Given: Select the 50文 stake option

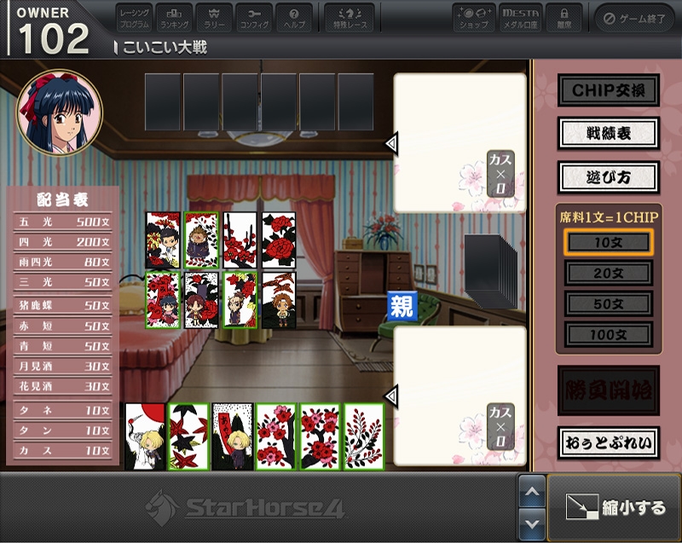Looking at the screenshot, I should point(609,303).
